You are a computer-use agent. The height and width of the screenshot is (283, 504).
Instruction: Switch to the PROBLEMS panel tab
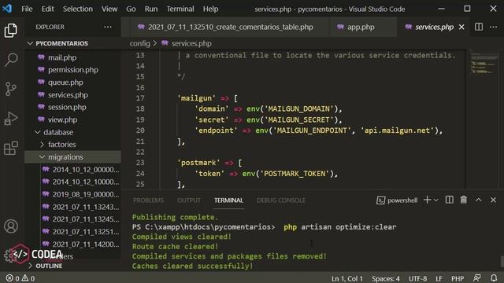tap(148, 200)
